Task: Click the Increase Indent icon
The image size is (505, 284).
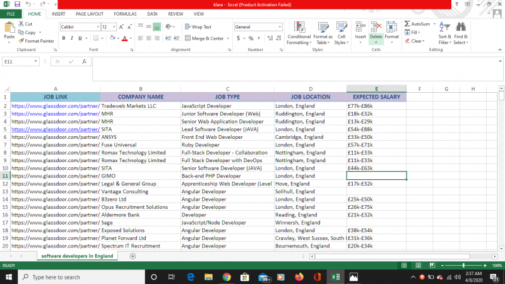Action: pyautogui.click(x=177, y=38)
